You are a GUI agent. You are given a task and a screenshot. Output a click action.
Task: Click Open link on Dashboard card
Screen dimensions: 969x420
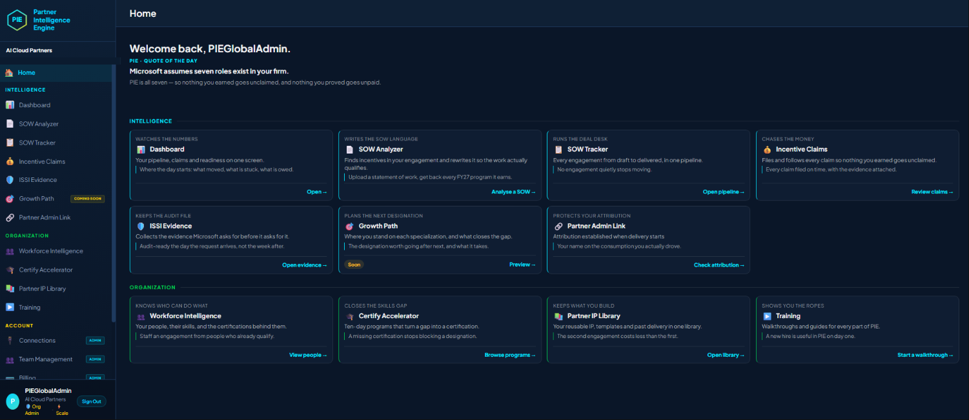[317, 192]
